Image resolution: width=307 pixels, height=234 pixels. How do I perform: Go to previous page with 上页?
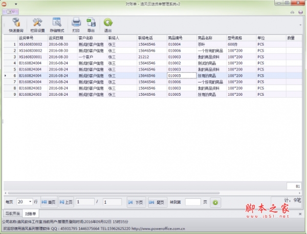tap(66, 202)
